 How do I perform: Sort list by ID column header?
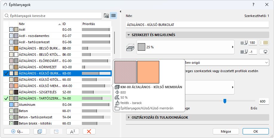[x=72, y=24]
